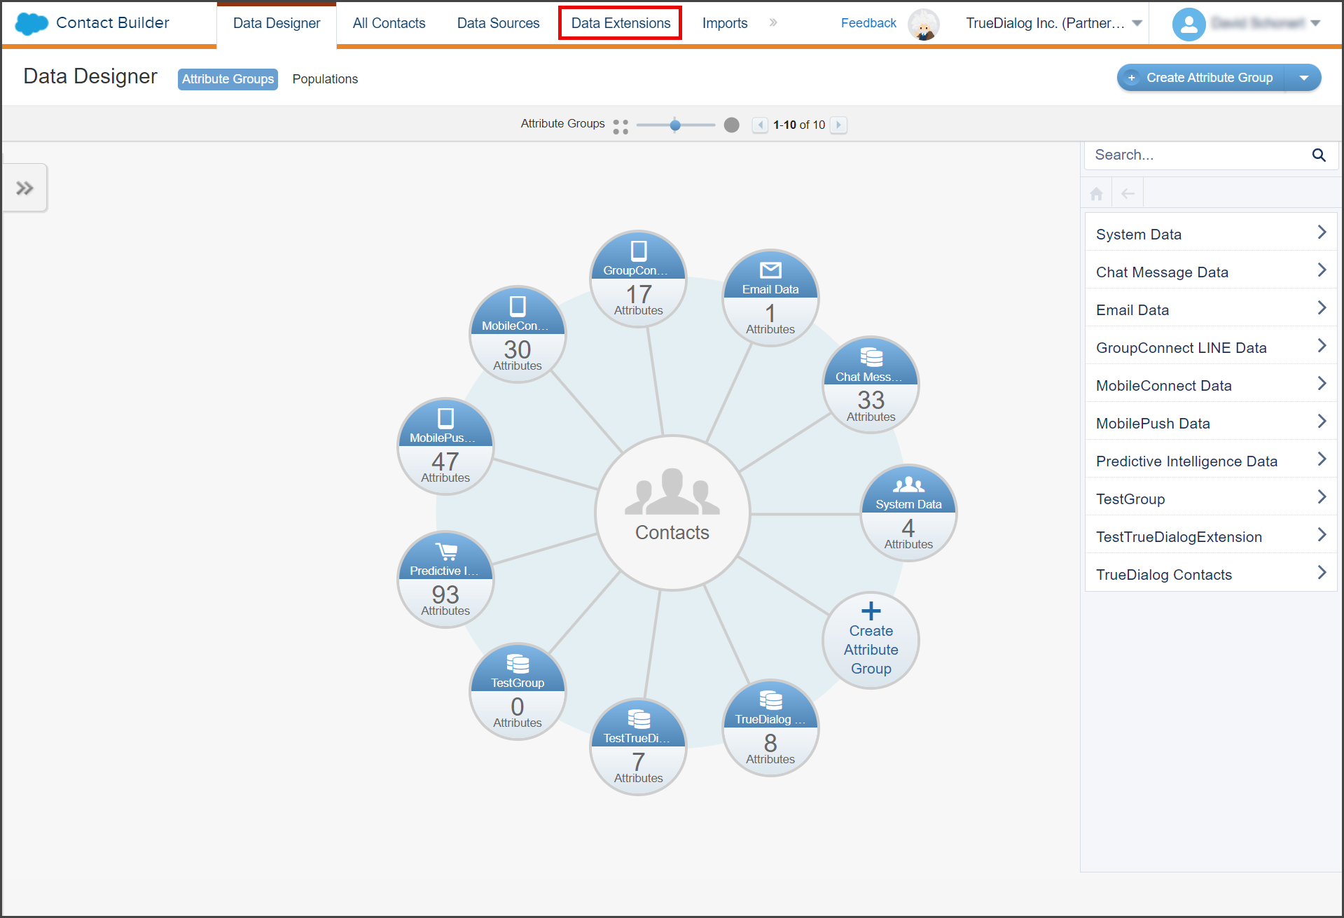Click the central Contacts circle
The width and height of the screenshot is (1344, 918).
coord(672,513)
